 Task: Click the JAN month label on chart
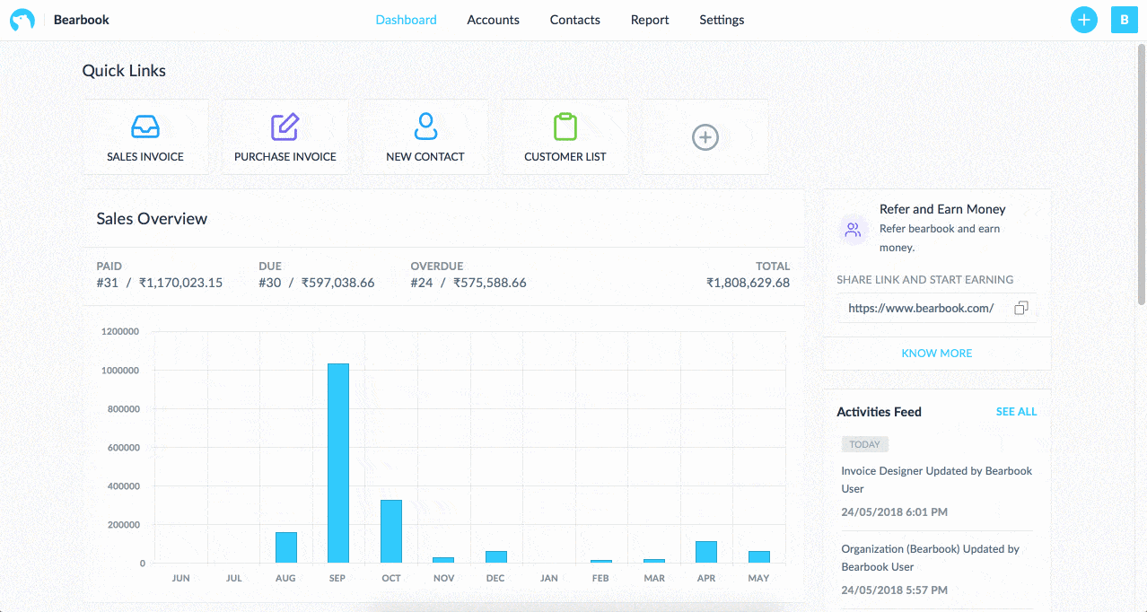[548, 579]
